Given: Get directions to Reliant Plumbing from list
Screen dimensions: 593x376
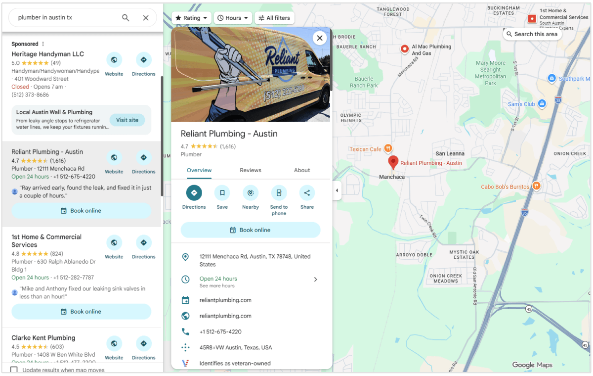Looking at the screenshot, I should click(x=144, y=158).
